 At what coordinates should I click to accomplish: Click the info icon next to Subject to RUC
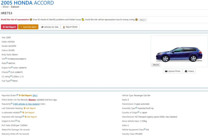(x=16, y=120)
